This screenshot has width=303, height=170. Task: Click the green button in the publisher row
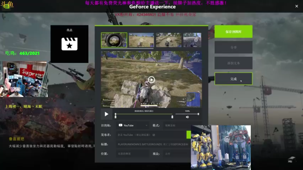tap(189, 135)
